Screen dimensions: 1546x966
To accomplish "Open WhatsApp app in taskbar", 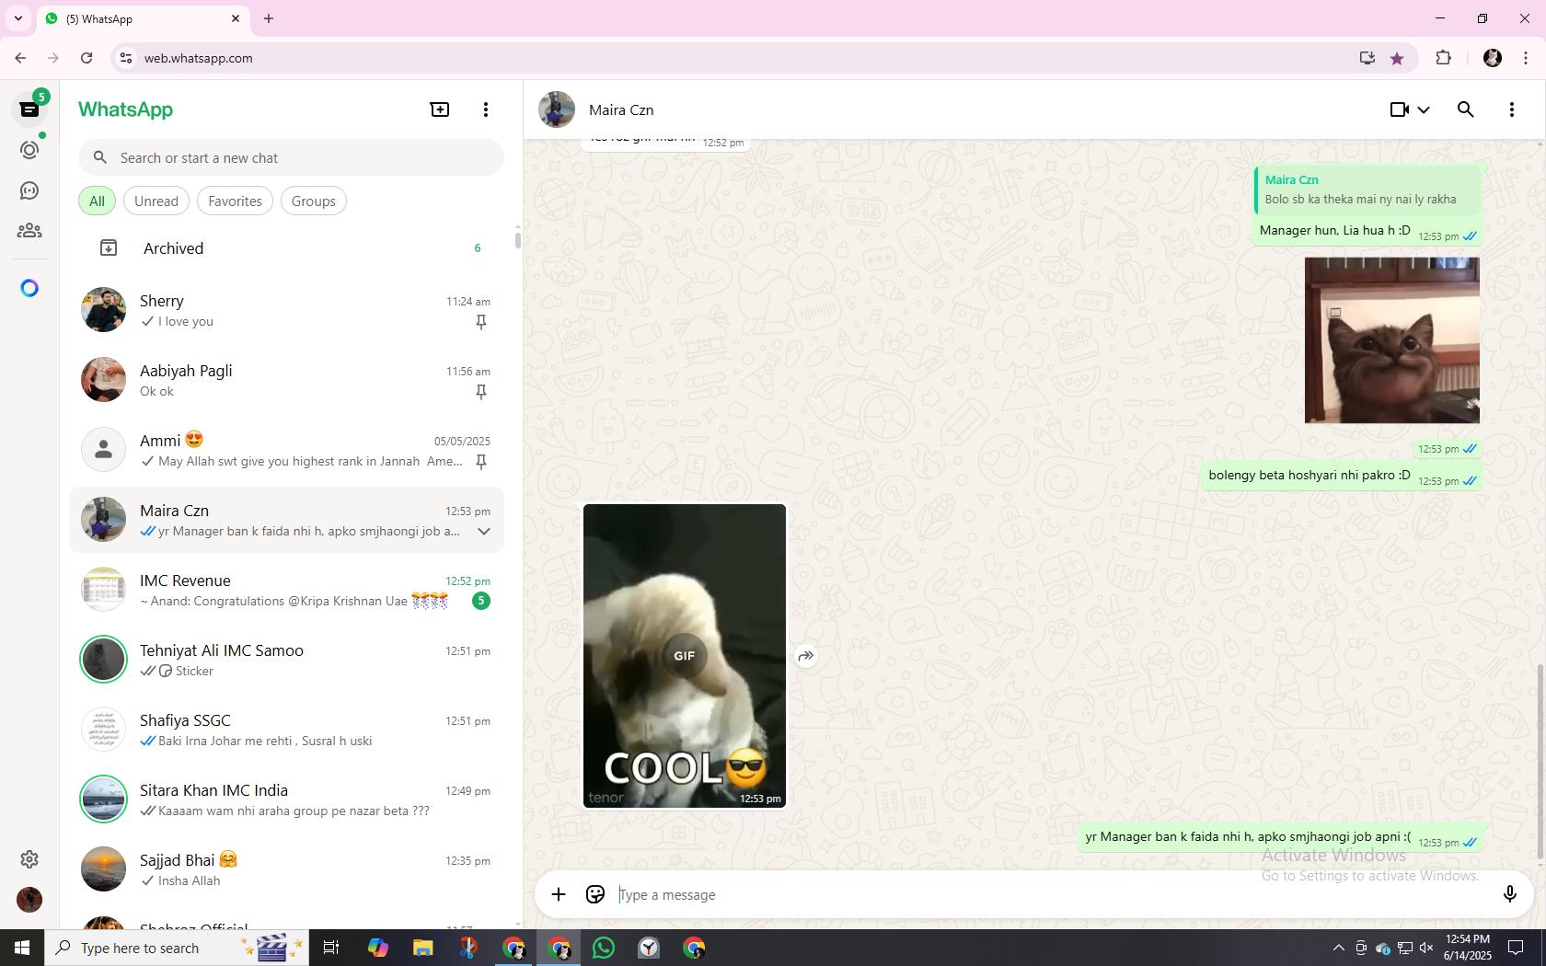I will (604, 948).
